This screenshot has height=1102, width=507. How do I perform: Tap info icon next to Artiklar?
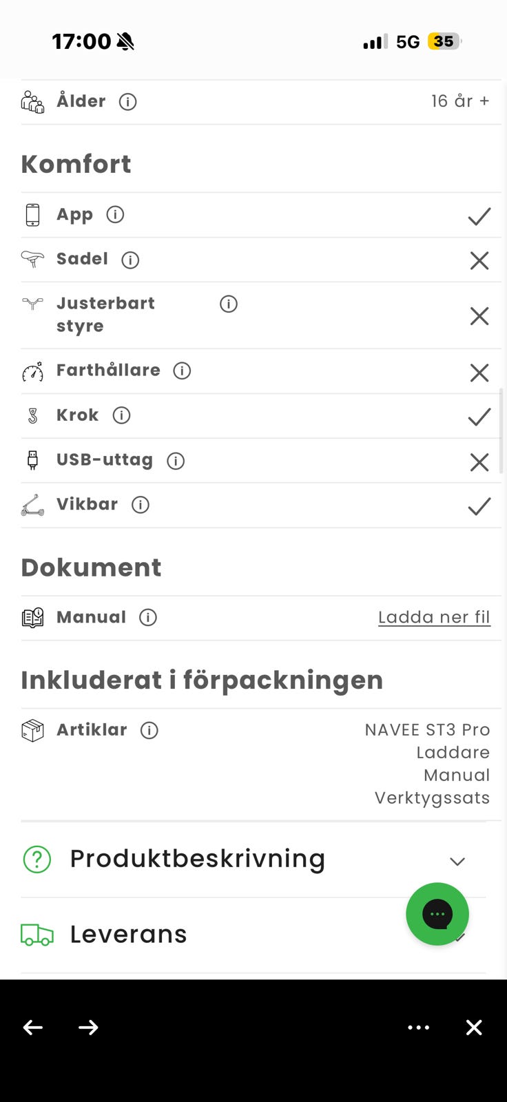149,730
